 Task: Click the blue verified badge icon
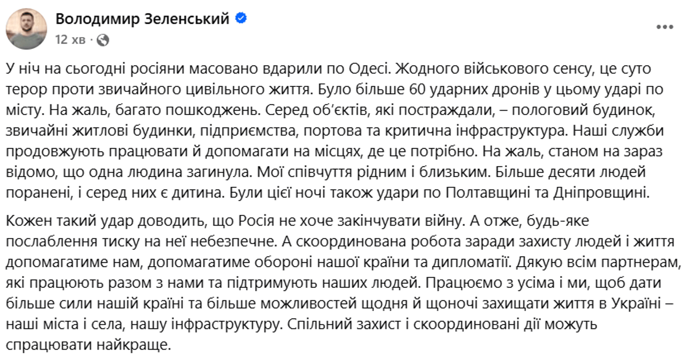coord(242,19)
